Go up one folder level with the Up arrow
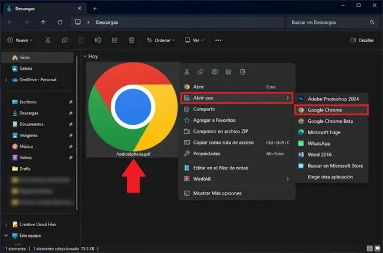Viewport: 383px width, 253px height. (43, 23)
